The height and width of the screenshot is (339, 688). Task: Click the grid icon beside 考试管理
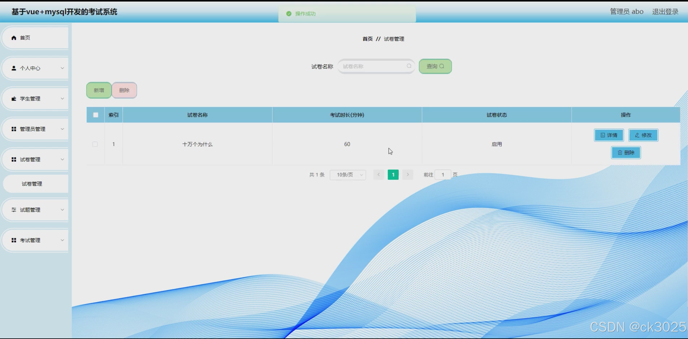pyautogui.click(x=14, y=240)
